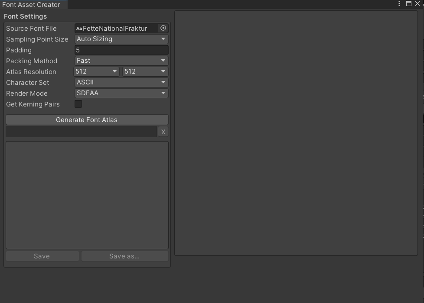Click the generation output log box
Screen dimensions: 424x303
87,195
